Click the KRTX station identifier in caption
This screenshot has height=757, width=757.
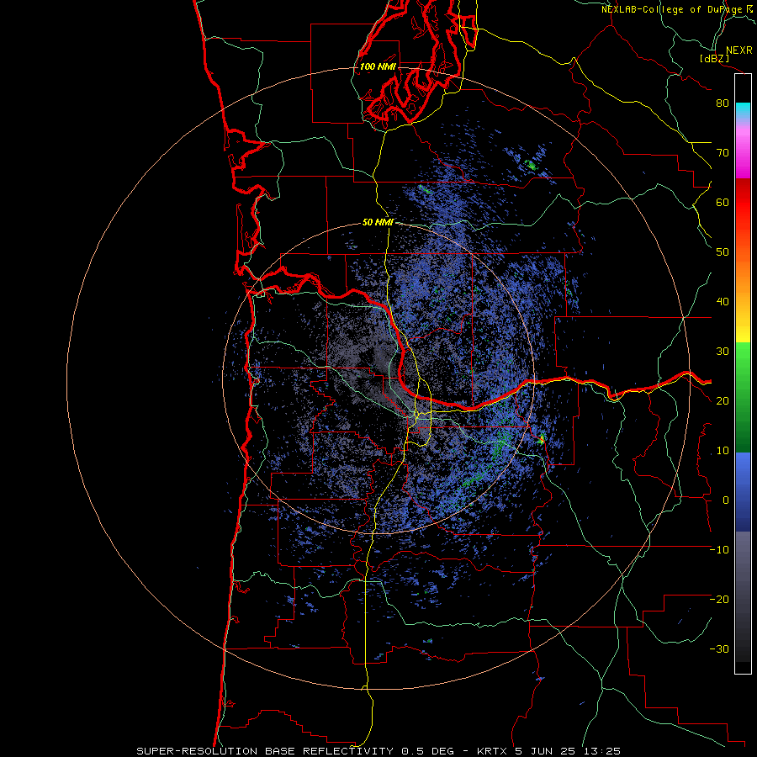pyautogui.click(x=492, y=751)
